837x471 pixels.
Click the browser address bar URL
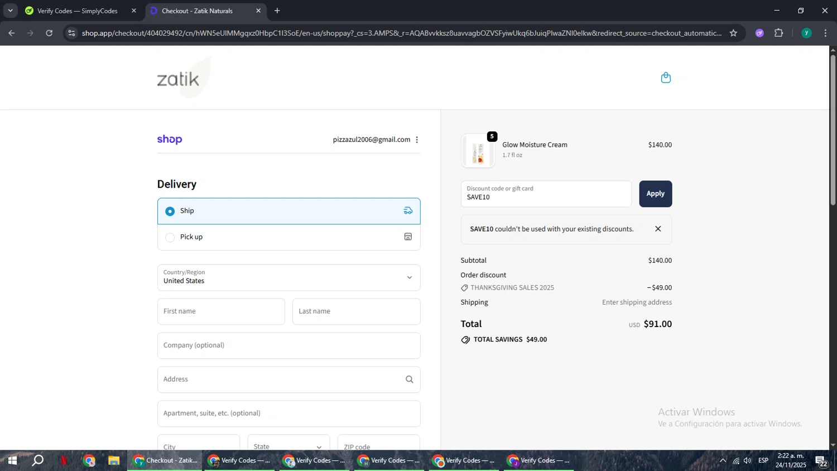pyautogui.click(x=401, y=33)
